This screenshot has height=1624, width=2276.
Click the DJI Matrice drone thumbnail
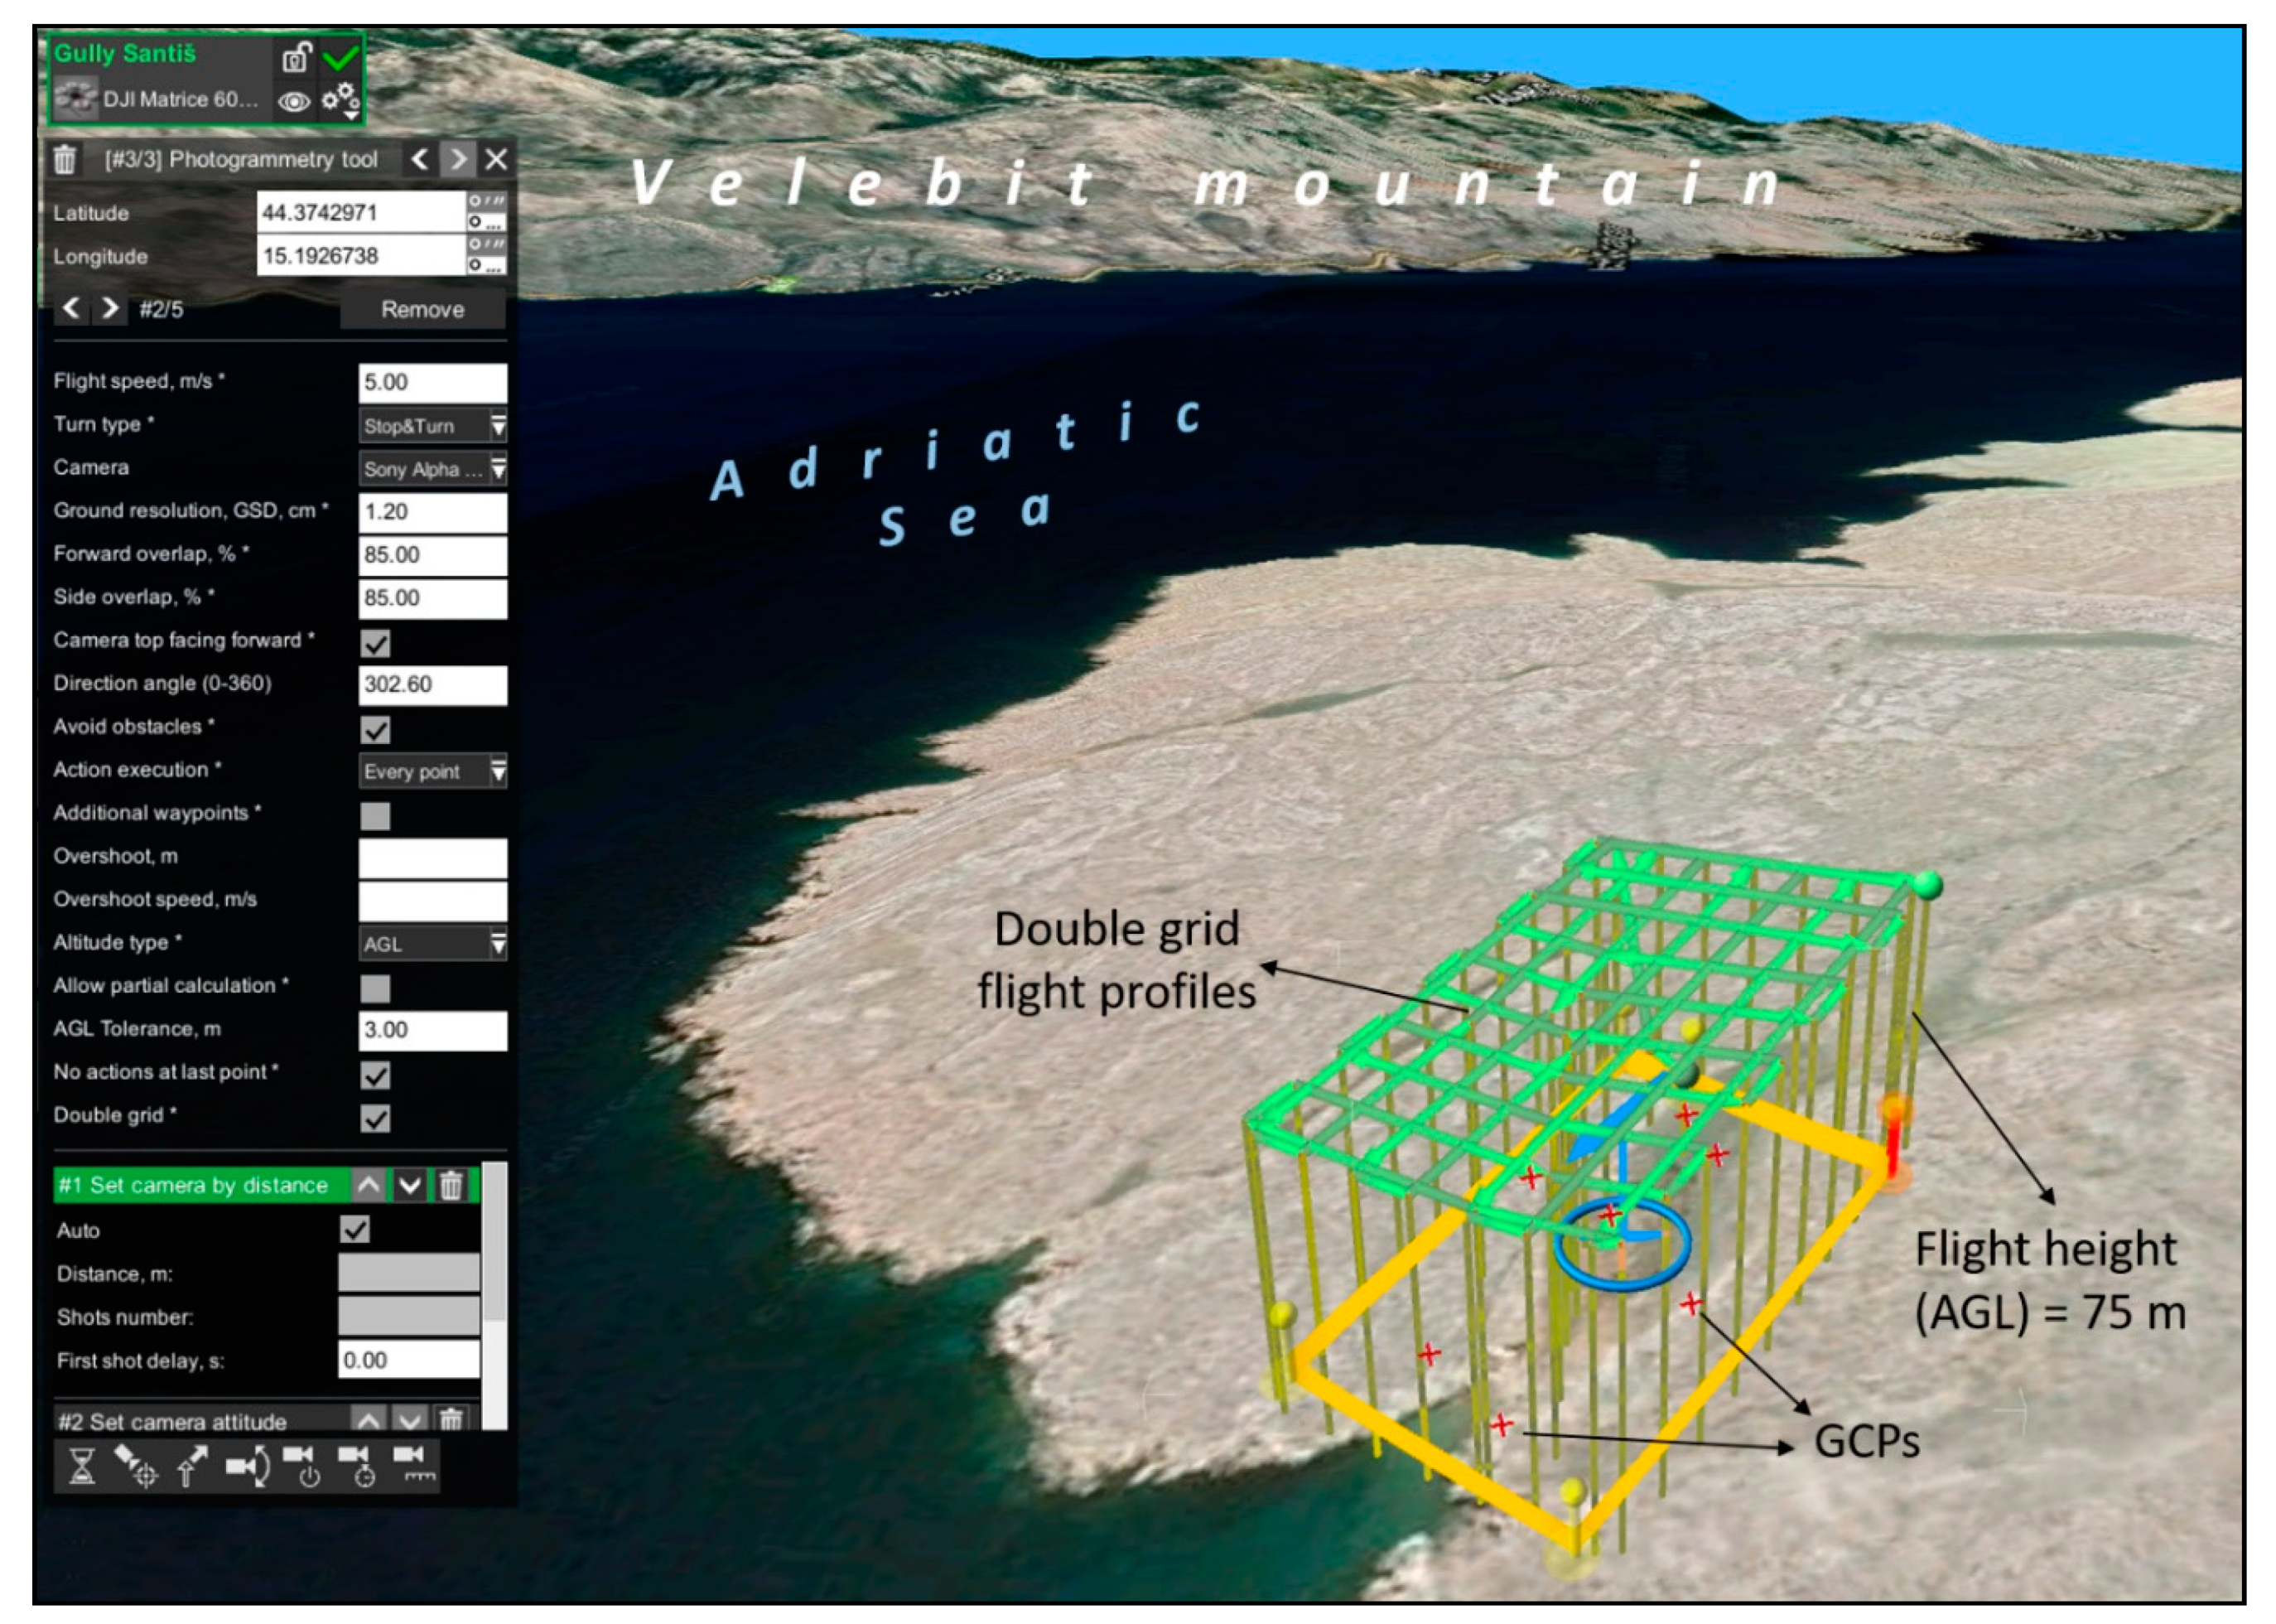click(76, 99)
